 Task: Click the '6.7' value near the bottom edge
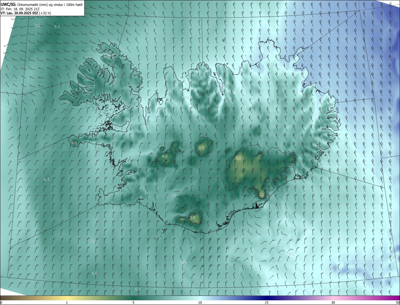point(138,289)
